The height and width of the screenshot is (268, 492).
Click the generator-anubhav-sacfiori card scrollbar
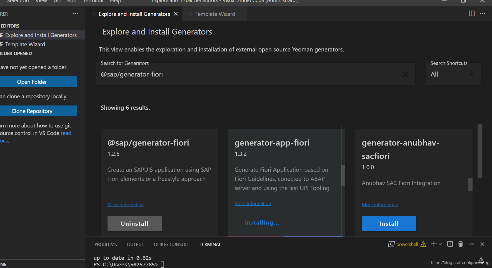tap(470, 185)
